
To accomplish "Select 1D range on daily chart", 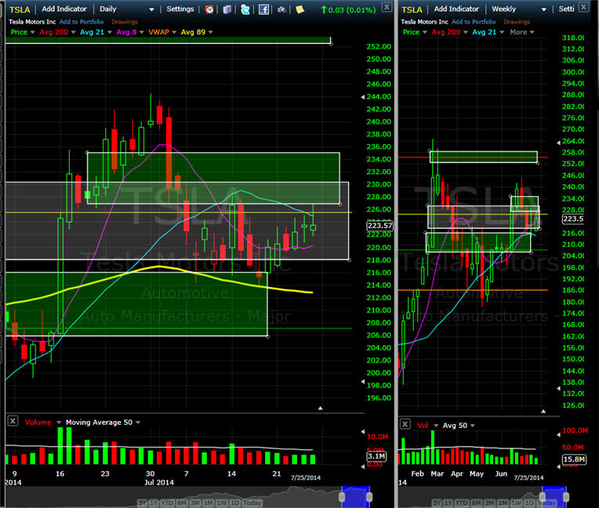I will pyautogui.click(x=234, y=503).
